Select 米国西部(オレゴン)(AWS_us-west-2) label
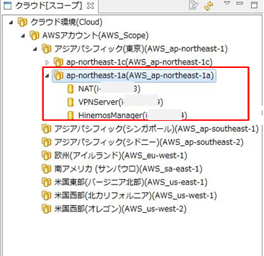This screenshot has height=256, width=264. (120, 209)
